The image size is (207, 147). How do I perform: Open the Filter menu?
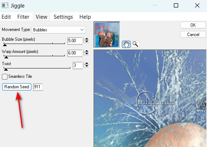23,17
